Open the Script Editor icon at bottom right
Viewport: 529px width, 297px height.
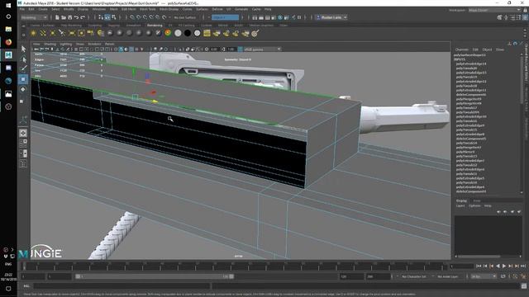coord(523,286)
